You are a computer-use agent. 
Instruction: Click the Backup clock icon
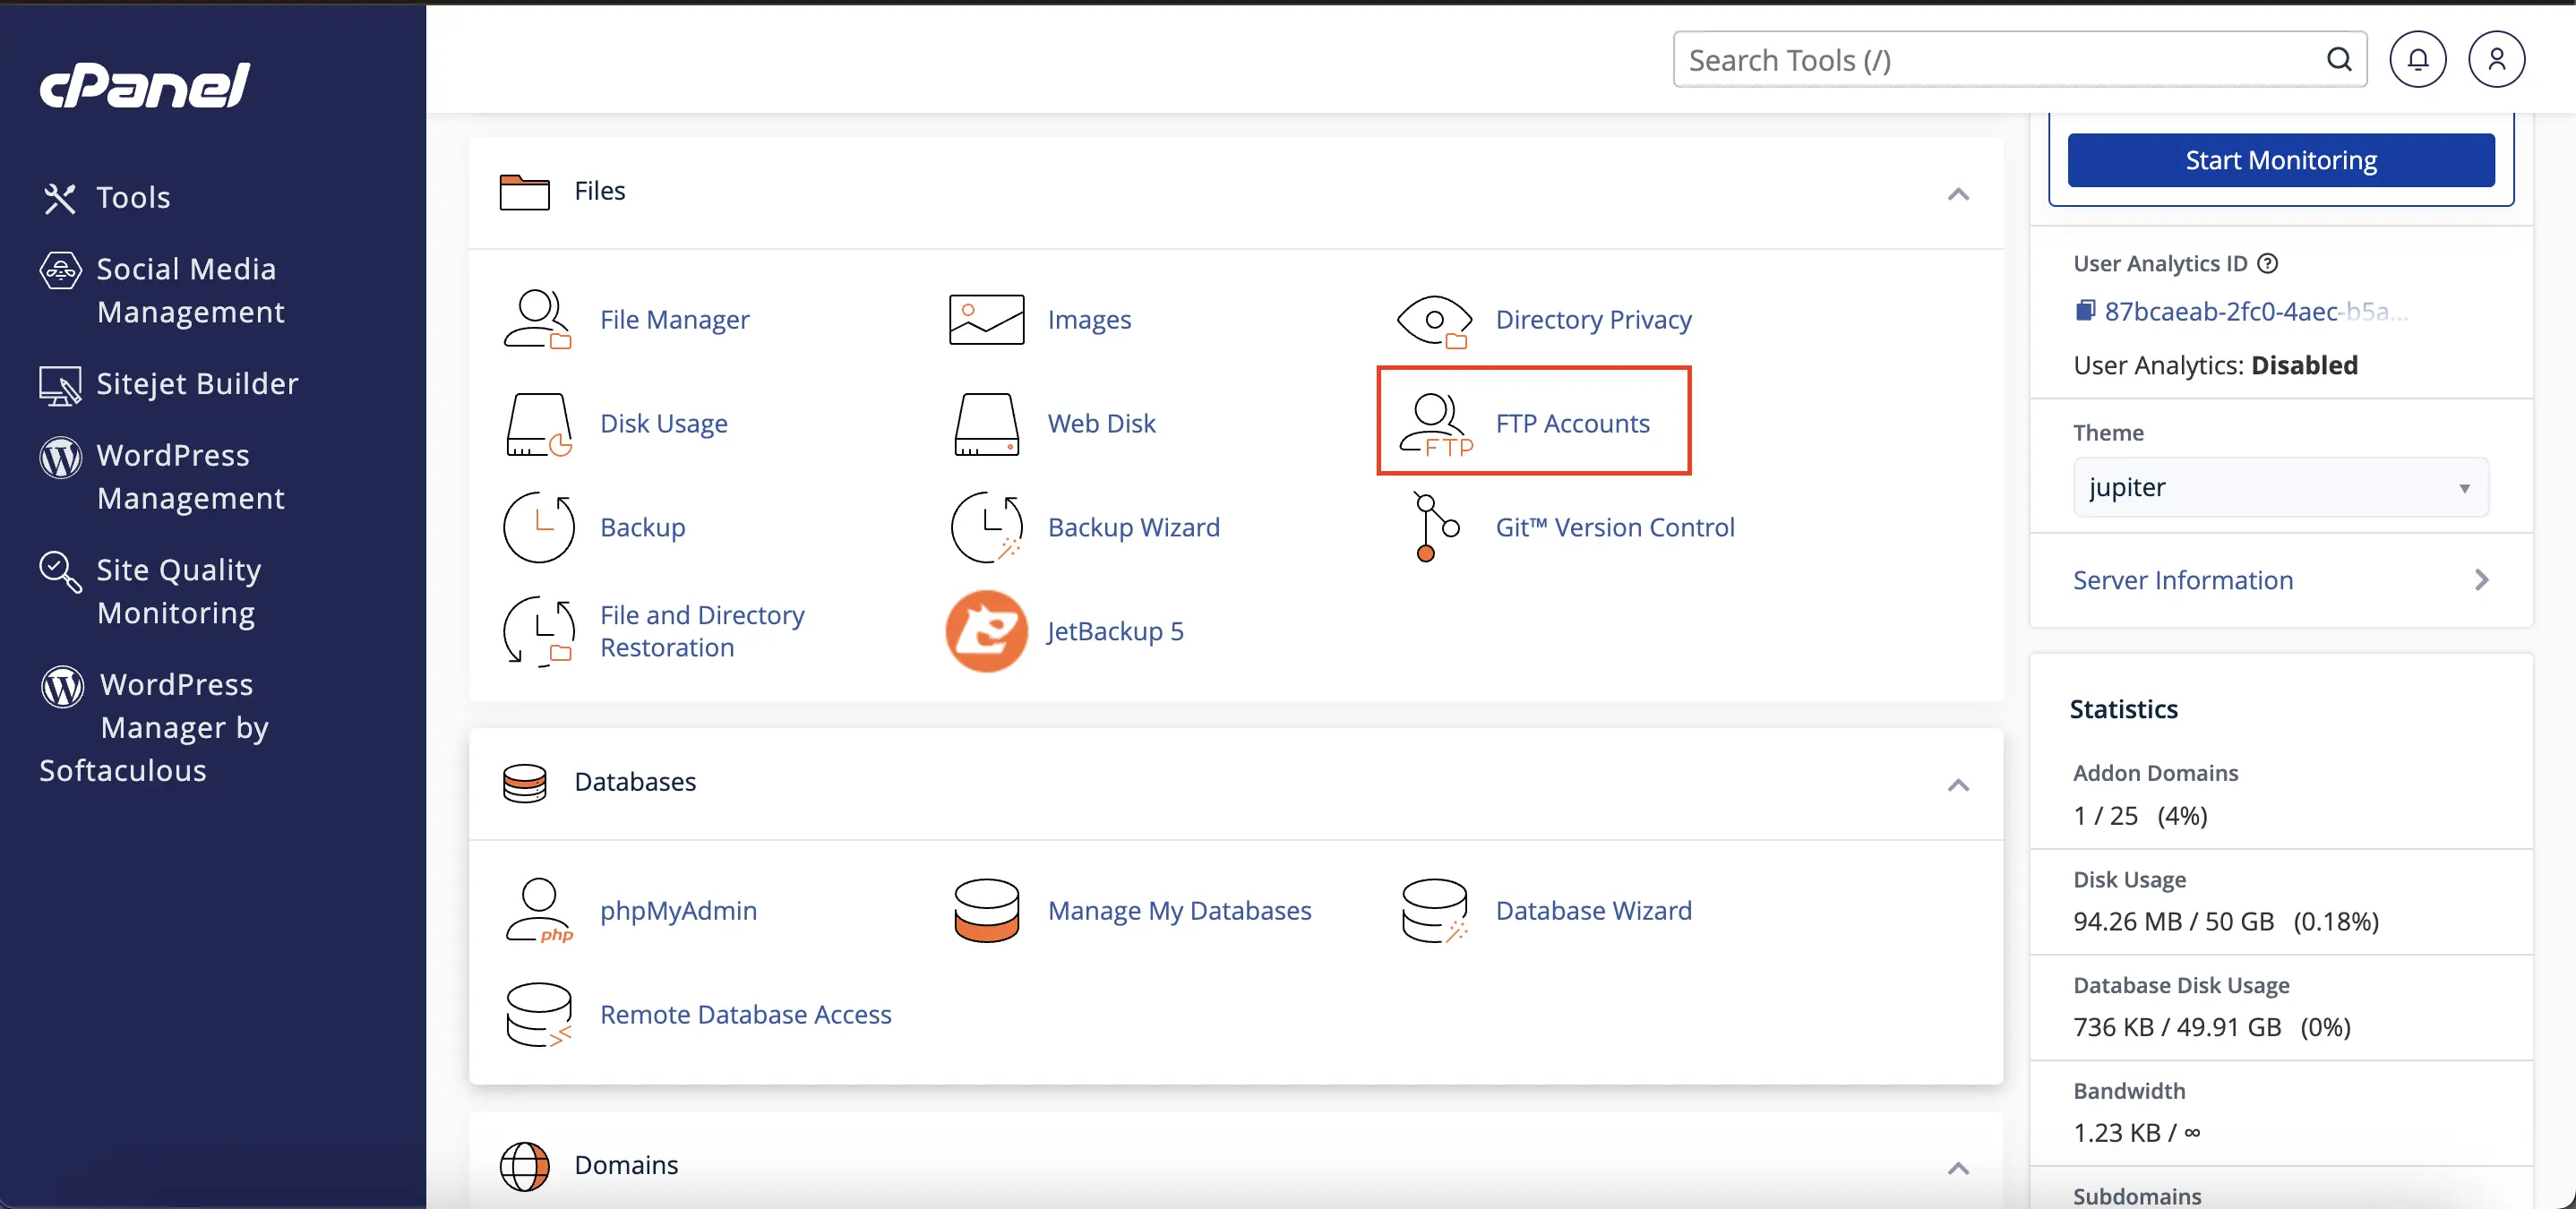(x=538, y=527)
